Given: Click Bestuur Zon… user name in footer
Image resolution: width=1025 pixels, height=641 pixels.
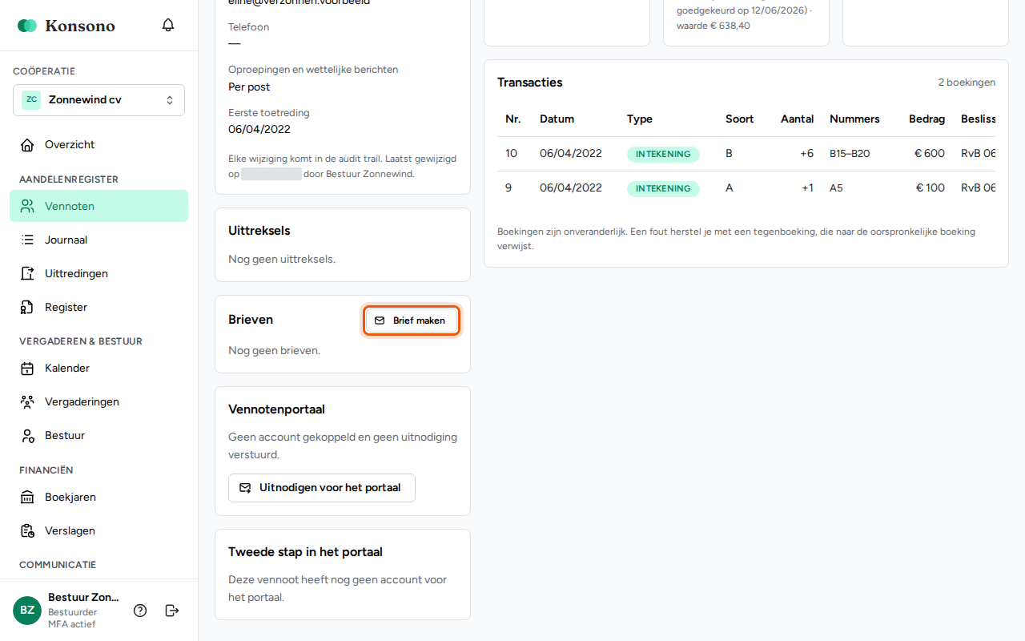Looking at the screenshot, I should pos(83,598).
